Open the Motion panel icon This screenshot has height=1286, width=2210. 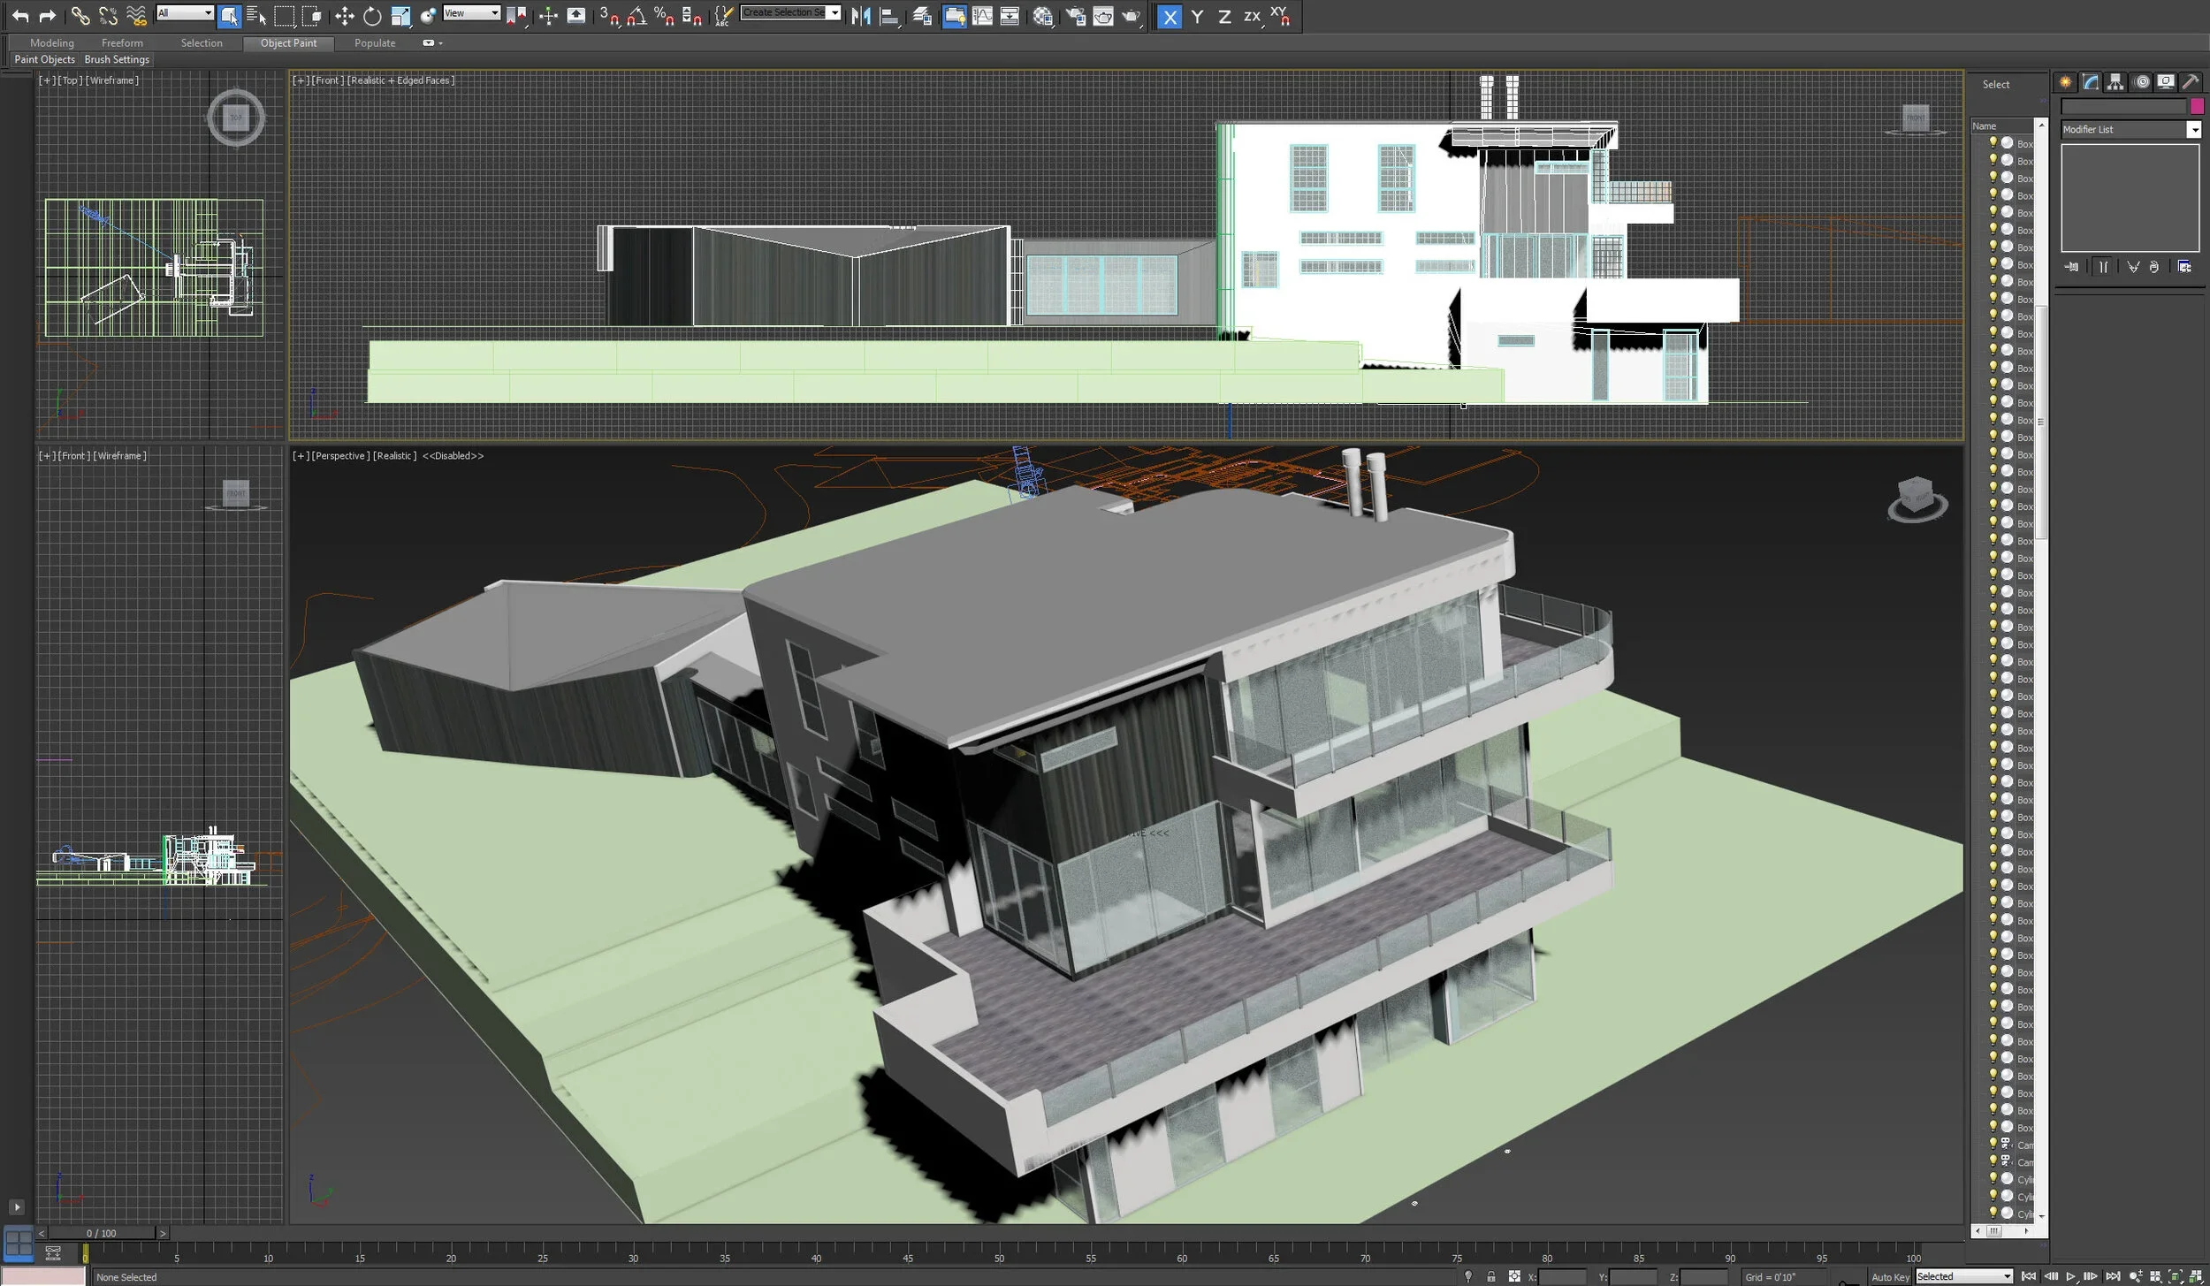[x=2142, y=82]
